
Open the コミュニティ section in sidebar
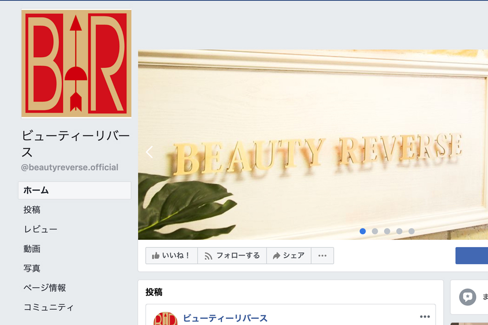click(48, 307)
